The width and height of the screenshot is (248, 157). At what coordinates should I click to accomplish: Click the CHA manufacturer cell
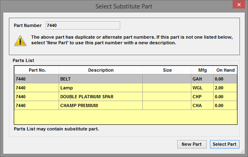point(202,105)
